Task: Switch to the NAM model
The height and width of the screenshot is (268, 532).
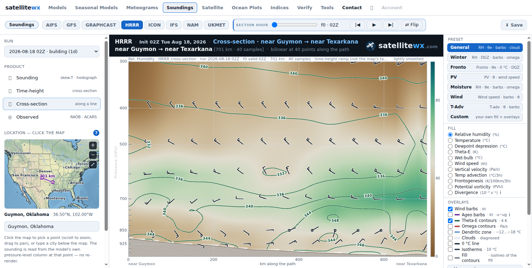Action: 193,25
